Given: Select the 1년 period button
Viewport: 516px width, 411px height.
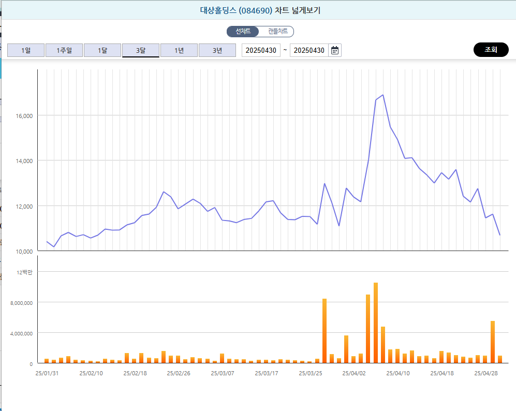Looking at the screenshot, I should pyautogui.click(x=179, y=50).
